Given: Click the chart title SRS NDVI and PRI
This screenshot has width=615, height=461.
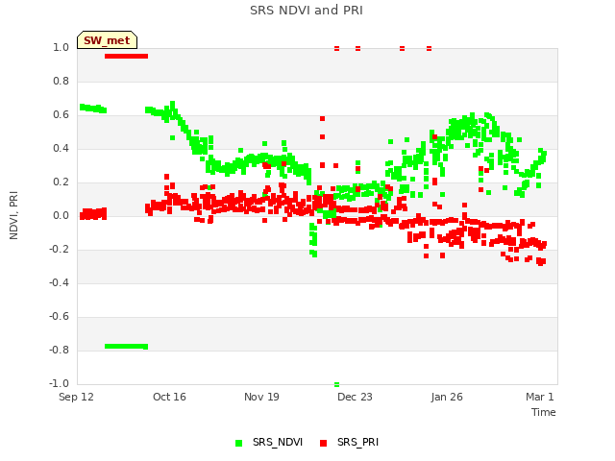Looking at the screenshot, I should [307, 11].
